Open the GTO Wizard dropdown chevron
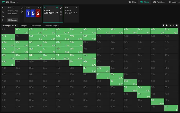Viewport: 180px width, 113px height. [17, 2]
